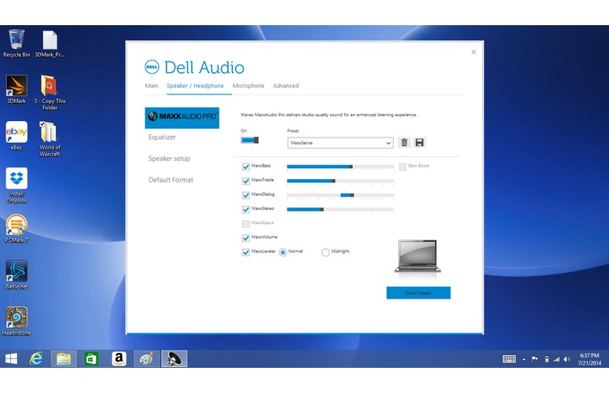Select the World of Warcraft folder icon
The width and height of the screenshot is (609, 393).
click(50, 138)
